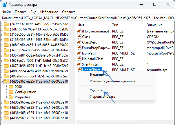175x125 pixels.
Task: Select the NoInstallClass value name
Action: (x=93, y=59)
